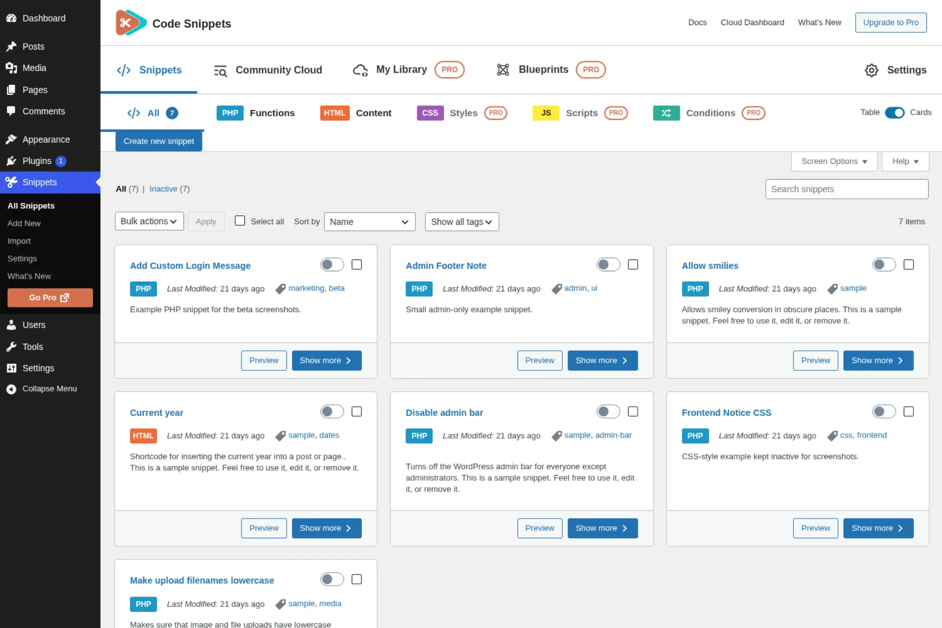The height and width of the screenshot is (628, 942).
Task: Click the Snippets scissors icon in sidebar
Action: click(x=11, y=183)
